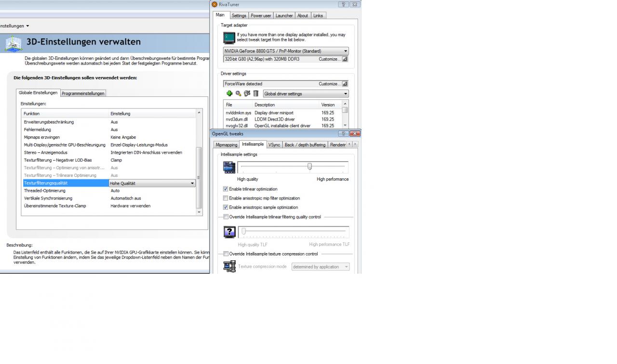Toggle Enable anisotropic sample optimization

(226, 207)
